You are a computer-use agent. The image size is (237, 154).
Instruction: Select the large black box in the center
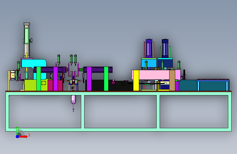pyautogui.click(x=98, y=85)
